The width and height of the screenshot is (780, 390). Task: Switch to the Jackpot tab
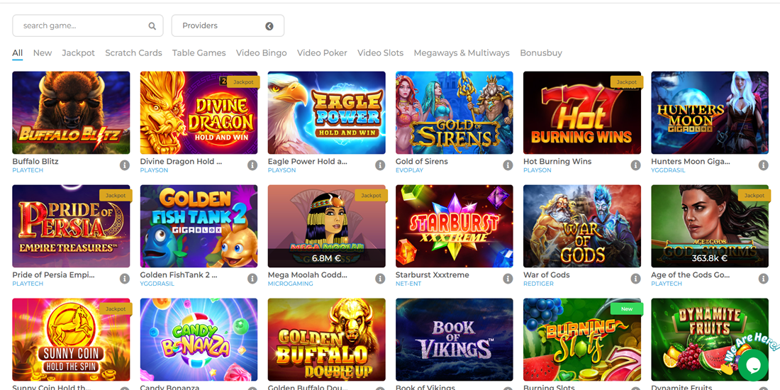[x=78, y=53]
